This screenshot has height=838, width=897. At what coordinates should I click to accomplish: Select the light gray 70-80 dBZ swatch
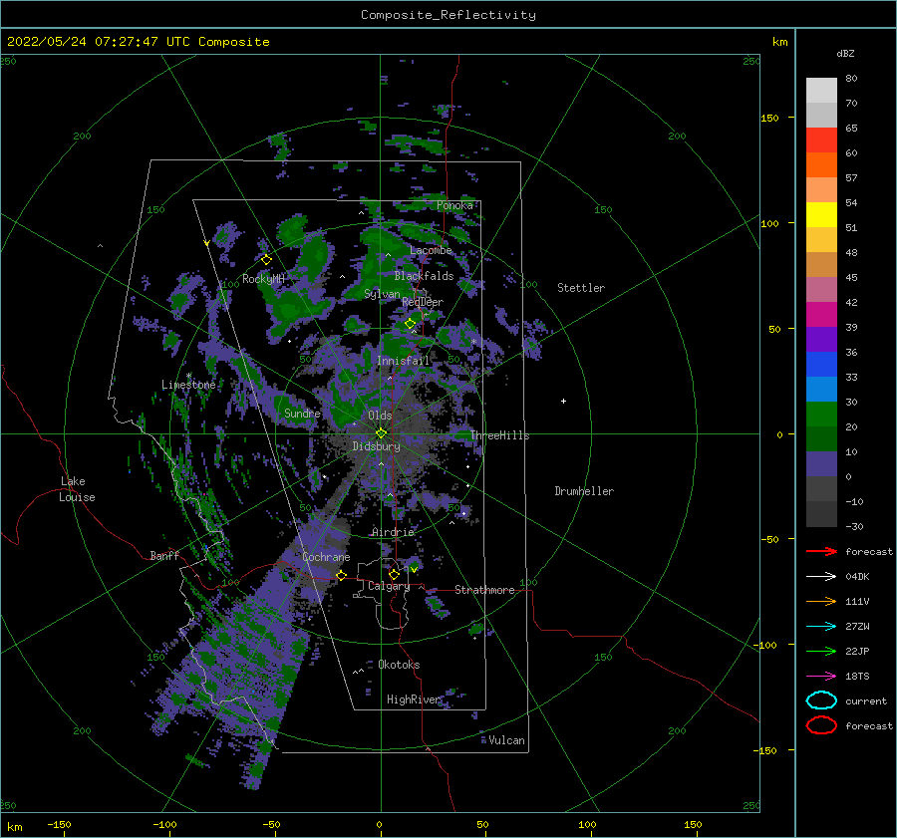coord(821,91)
